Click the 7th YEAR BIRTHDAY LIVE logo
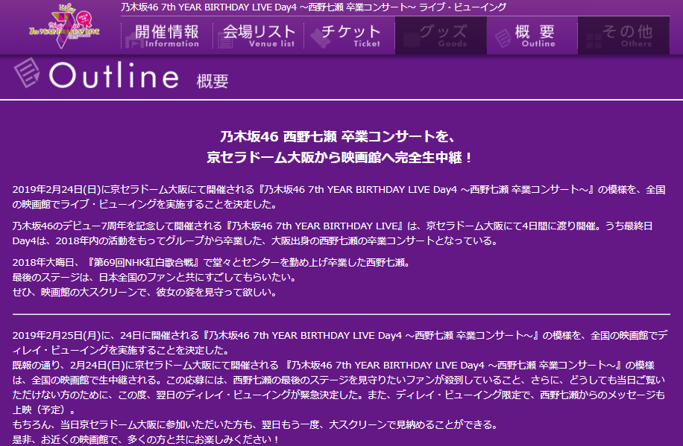This screenshot has width=683, height=446. click(x=64, y=26)
